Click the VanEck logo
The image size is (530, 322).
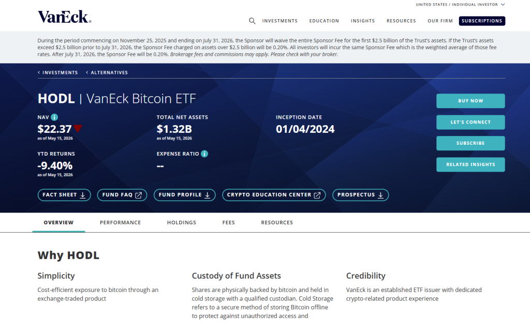tap(64, 17)
